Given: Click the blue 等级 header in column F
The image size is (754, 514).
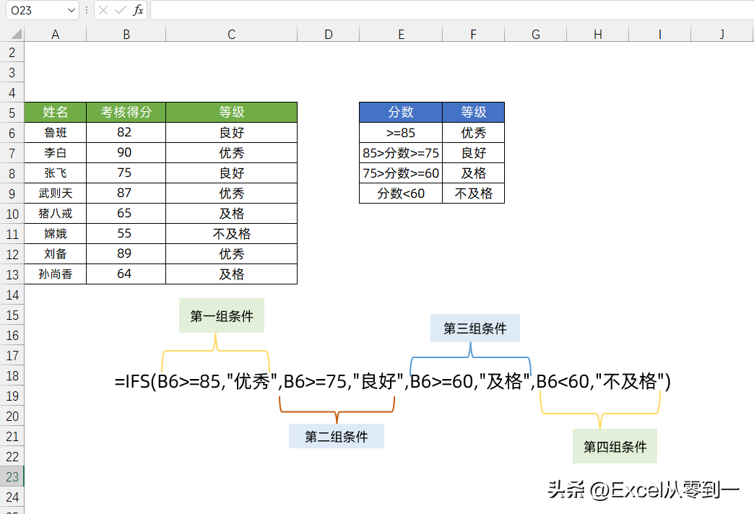Looking at the screenshot, I should pyautogui.click(x=473, y=112).
